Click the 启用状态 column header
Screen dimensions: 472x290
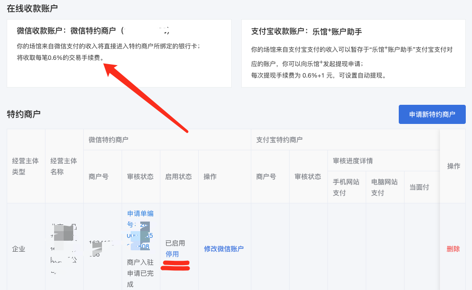coord(179,177)
